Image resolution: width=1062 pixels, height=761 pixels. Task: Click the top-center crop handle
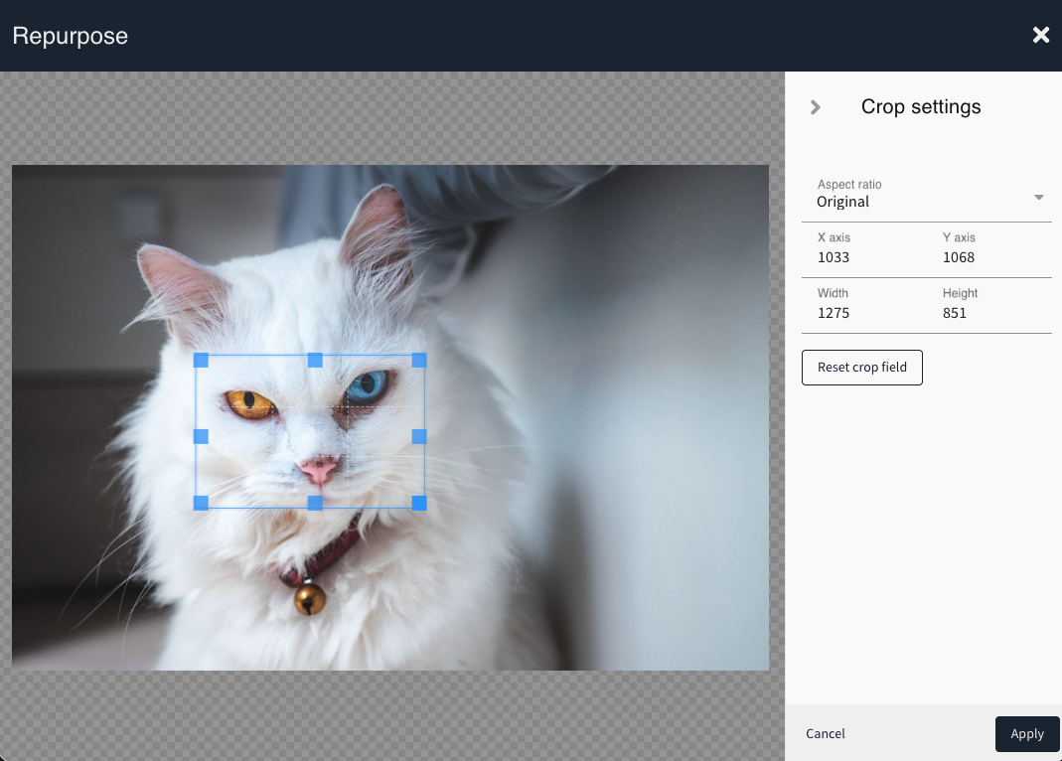[315, 360]
